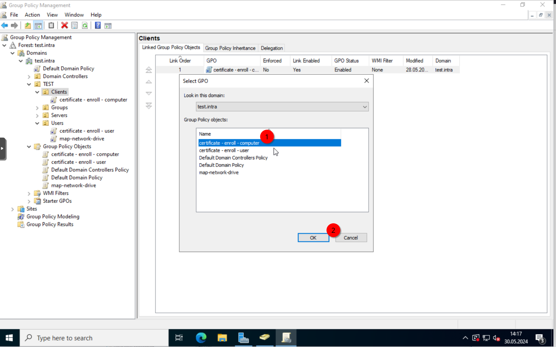Open the File menu
This screenshot has width=556, height=347.
(14, 15)
